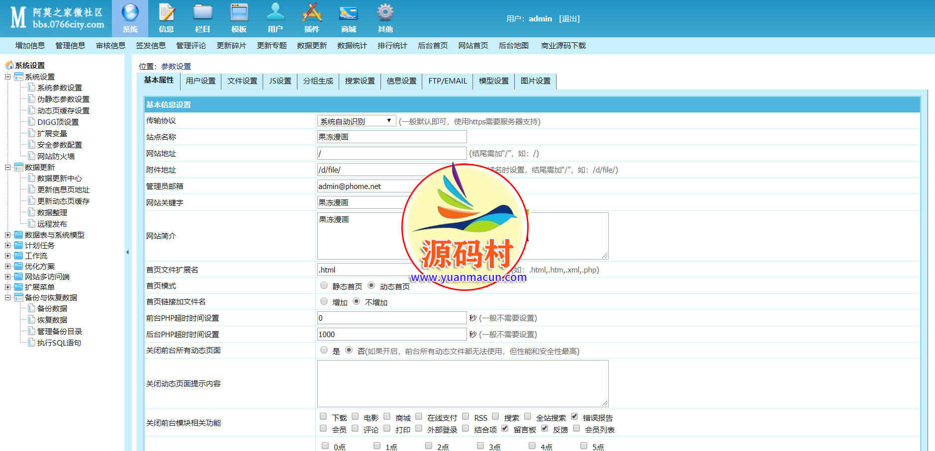Select the 用户 user icon in header
935x451 pixels.
(275, 13)
